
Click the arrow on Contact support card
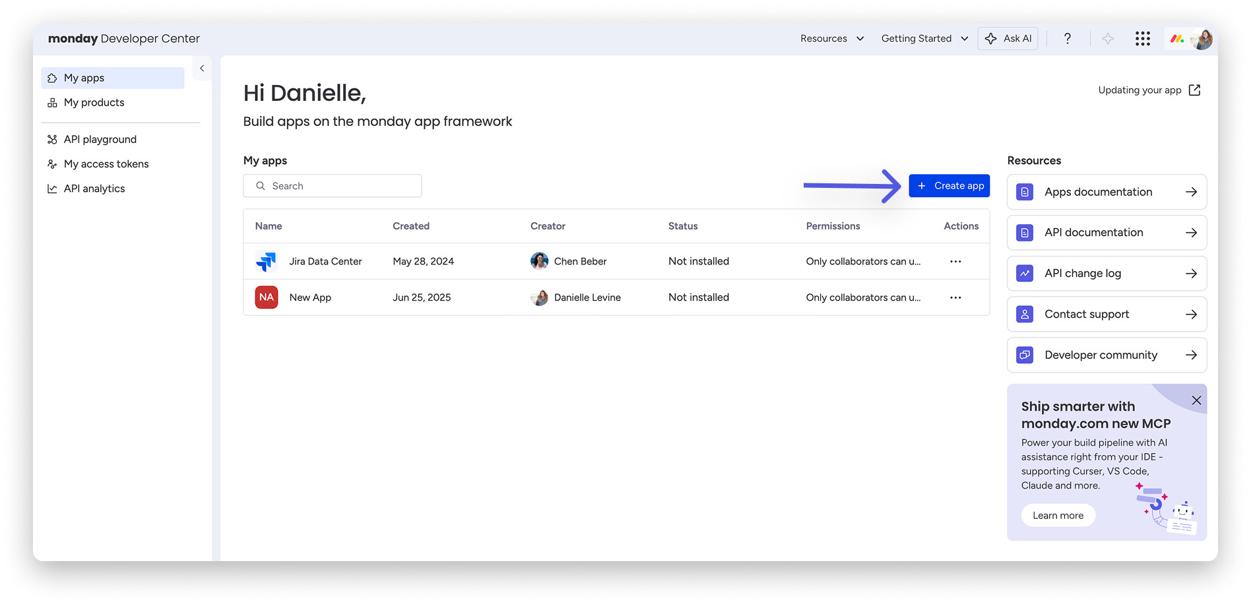pos(1191,315)
